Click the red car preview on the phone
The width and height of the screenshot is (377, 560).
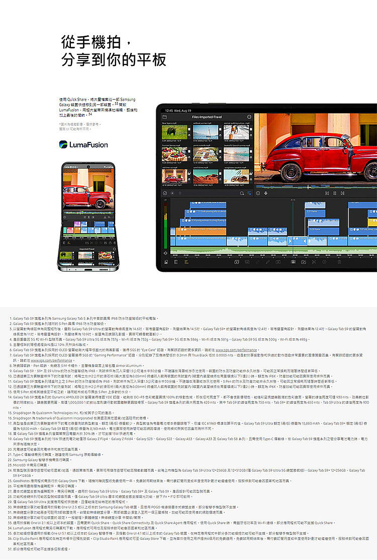pos(88,190)
